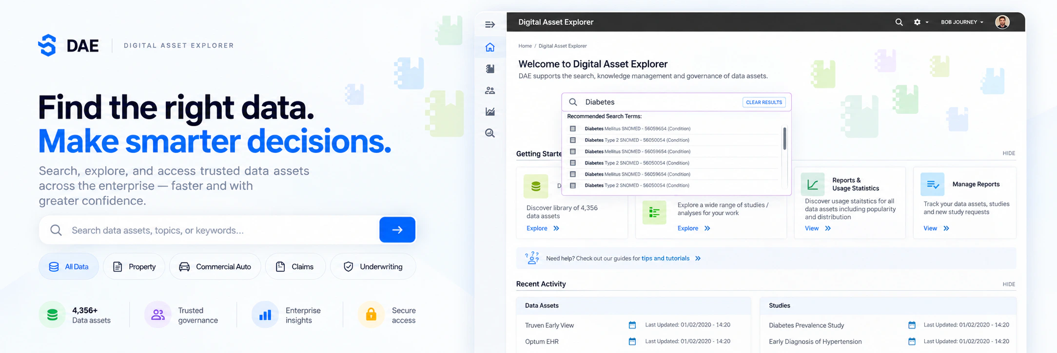Go to the Home breadcrumb link
The image size is (1057, 353).
(525, 46)
